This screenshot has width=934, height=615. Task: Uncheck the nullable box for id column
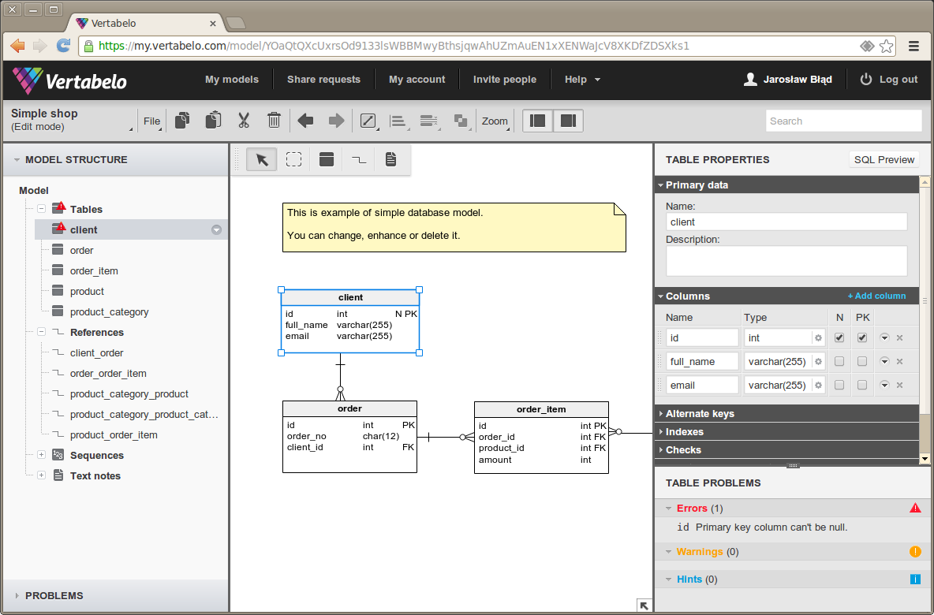point(839,337)
